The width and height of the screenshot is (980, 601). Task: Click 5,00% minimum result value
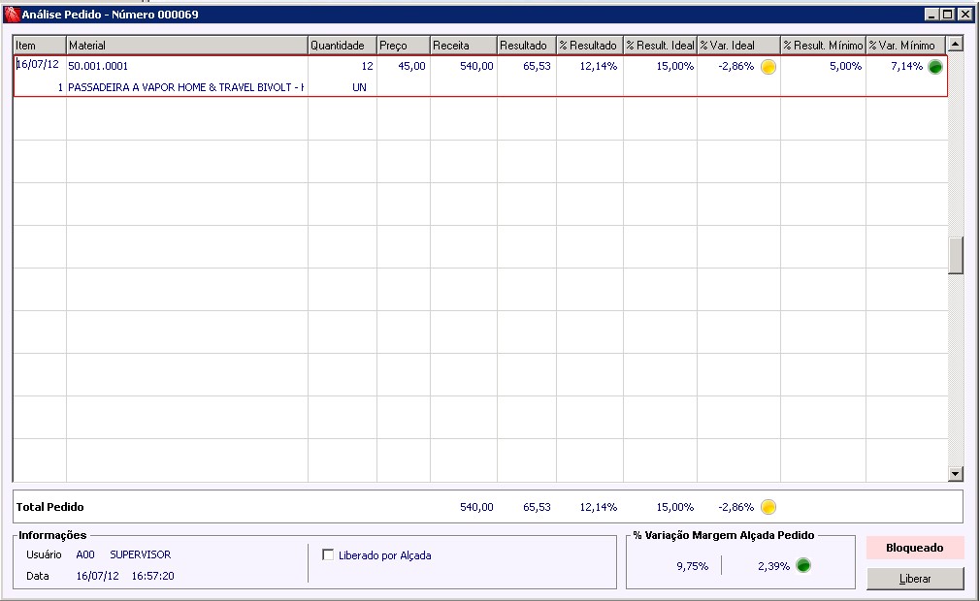click(x=846, y=66)
